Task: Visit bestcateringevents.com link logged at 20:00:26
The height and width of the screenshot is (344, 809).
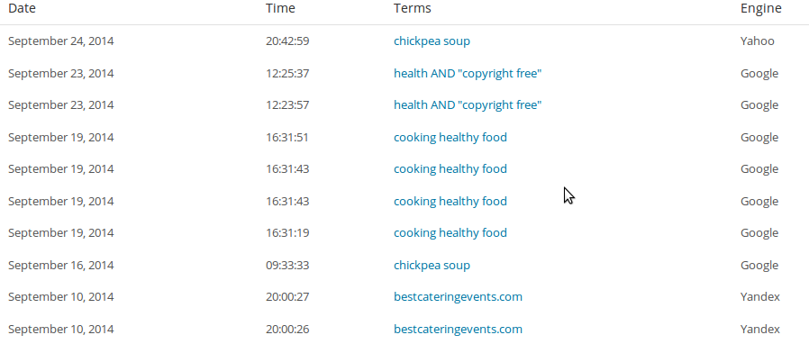Action: click(458, 329)
